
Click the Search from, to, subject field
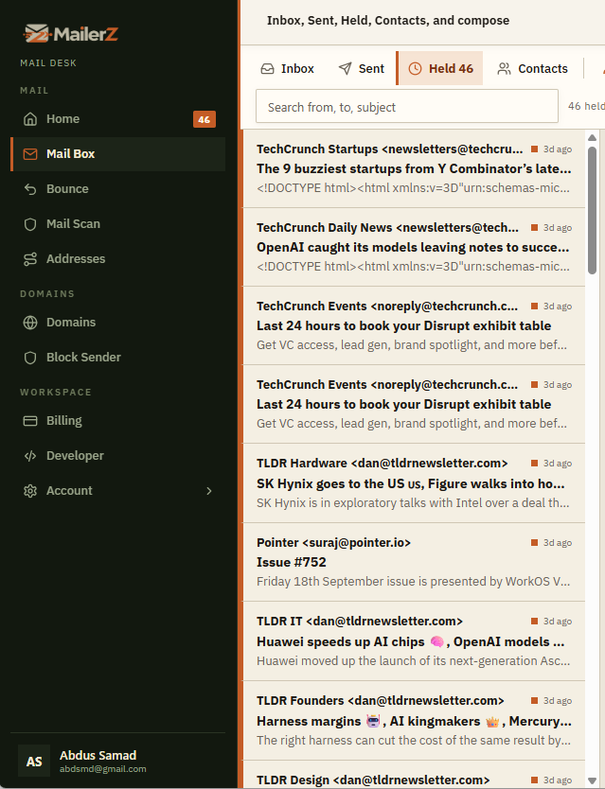407,106
